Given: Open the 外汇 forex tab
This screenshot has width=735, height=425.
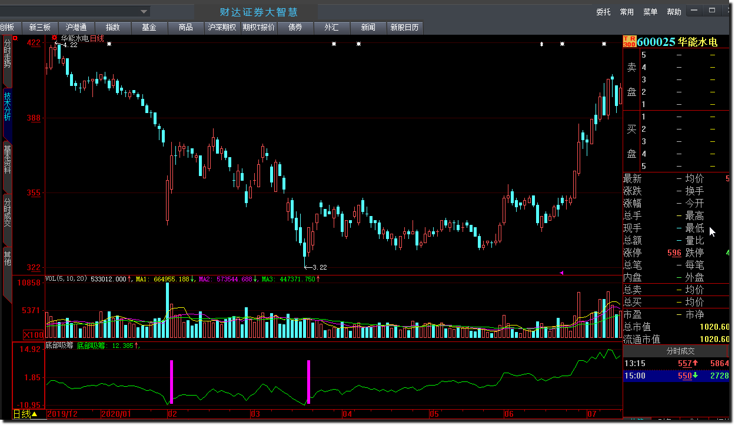Looking at the screenshot, I should point(331,27).
